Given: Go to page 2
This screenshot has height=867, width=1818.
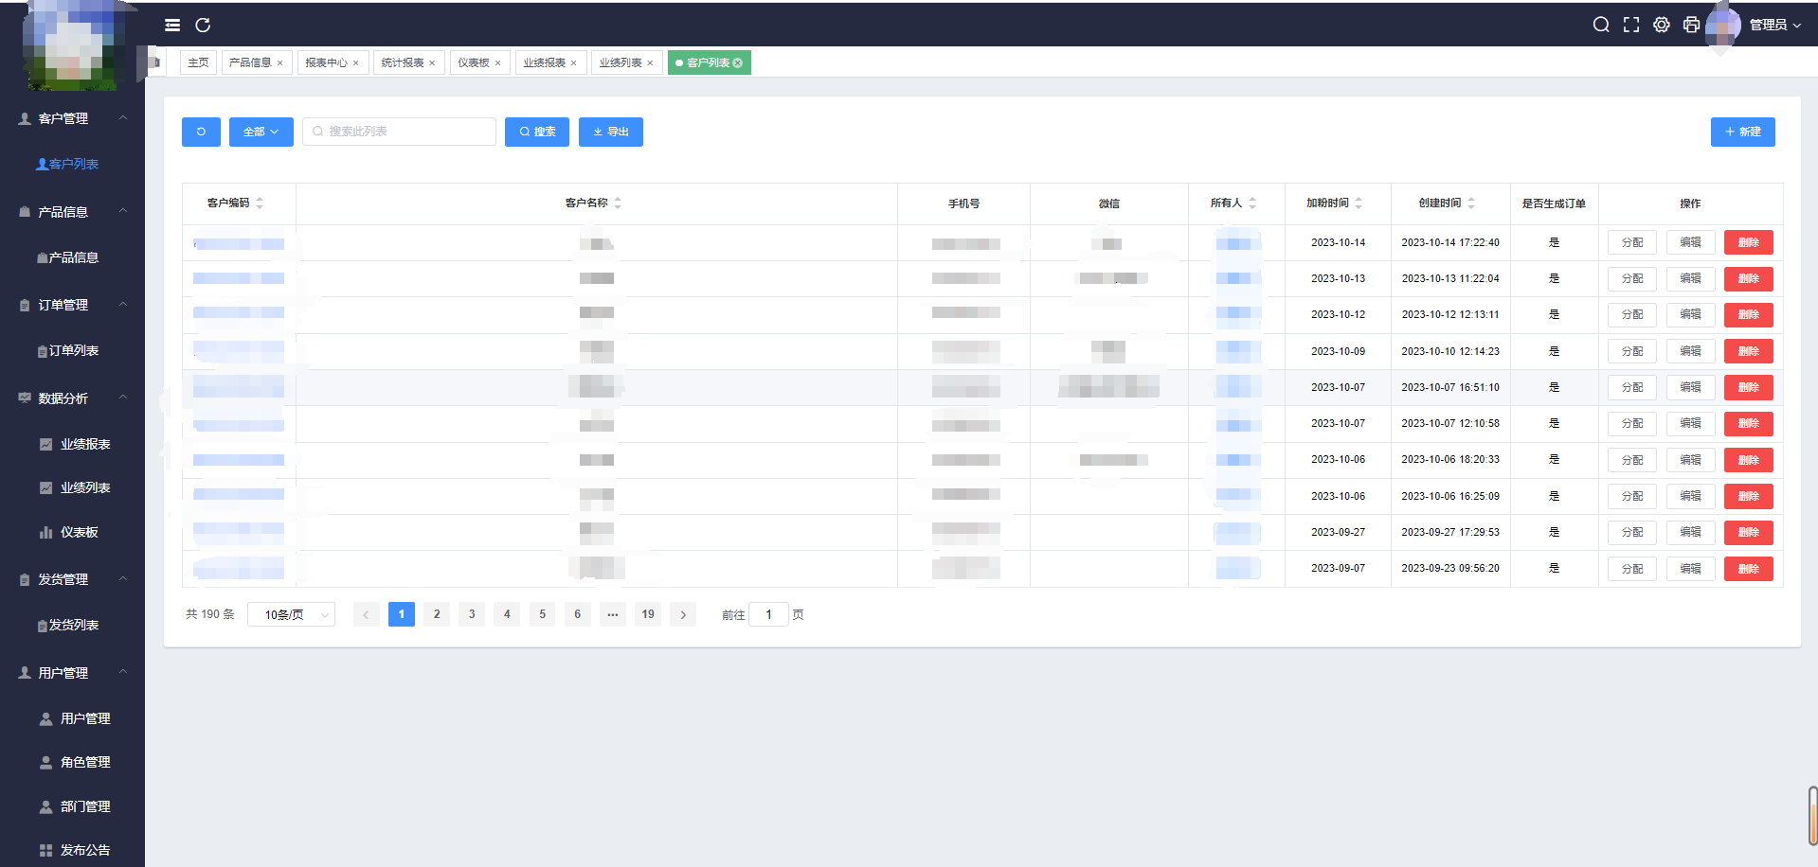Looking at the screenshot, I should 437,614.
